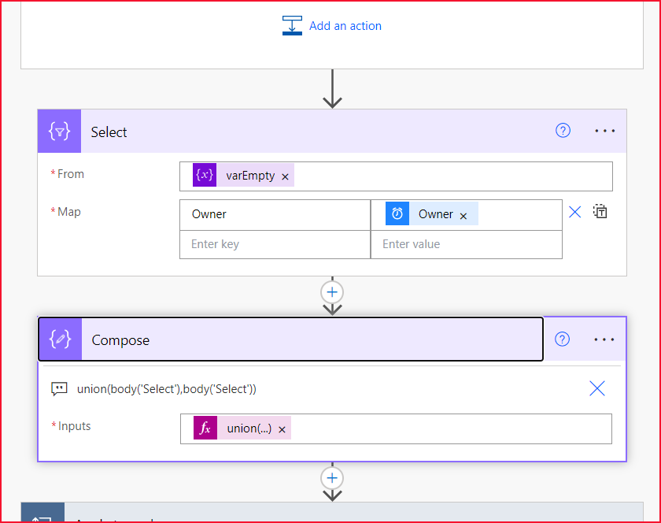Remove the union(...) expression from Inputs
Screen dimensions: 661x523
282,430
